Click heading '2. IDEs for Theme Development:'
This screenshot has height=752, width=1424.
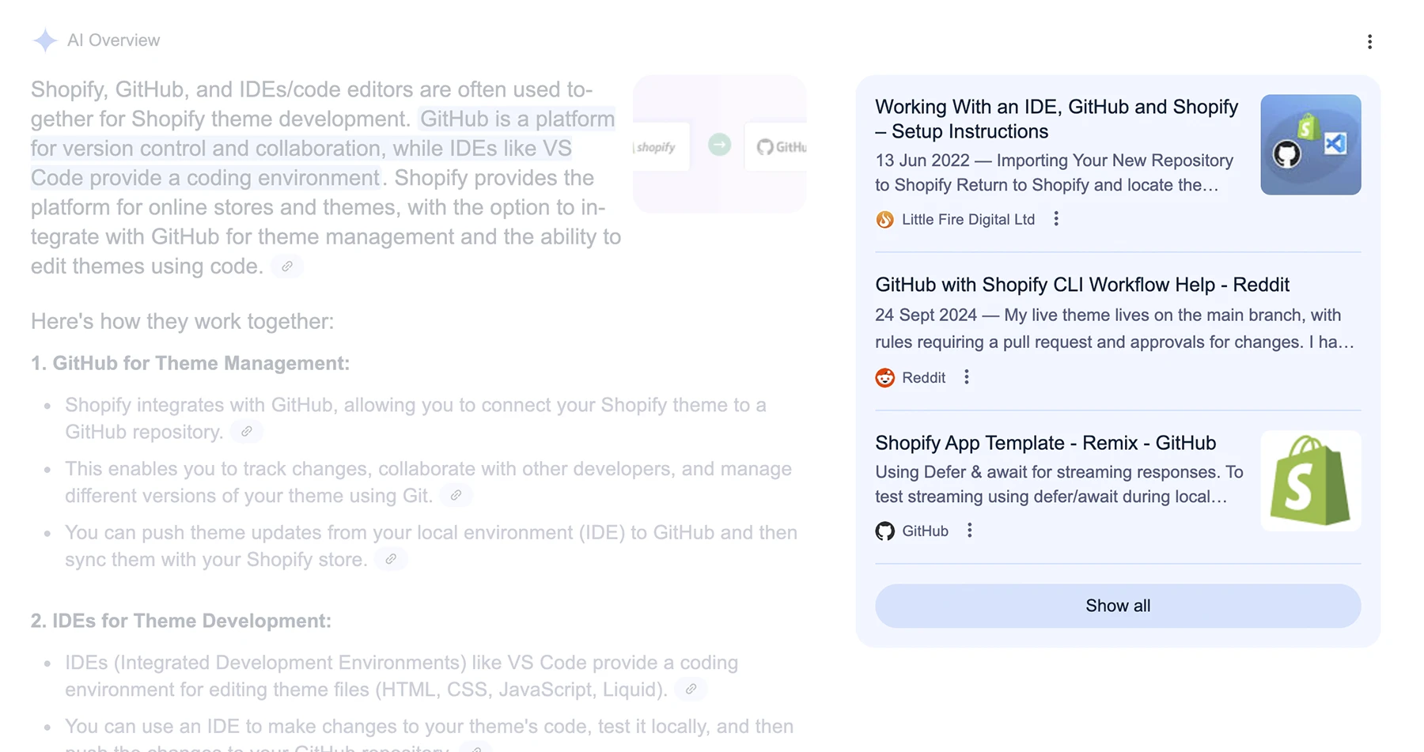(x=181, y=621)
